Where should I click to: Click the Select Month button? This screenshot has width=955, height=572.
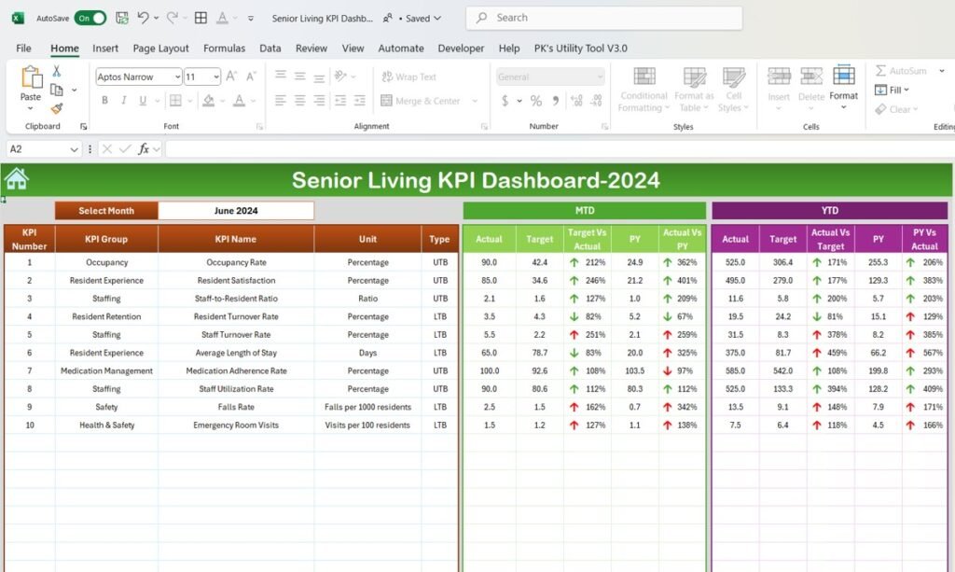[105, 210]
